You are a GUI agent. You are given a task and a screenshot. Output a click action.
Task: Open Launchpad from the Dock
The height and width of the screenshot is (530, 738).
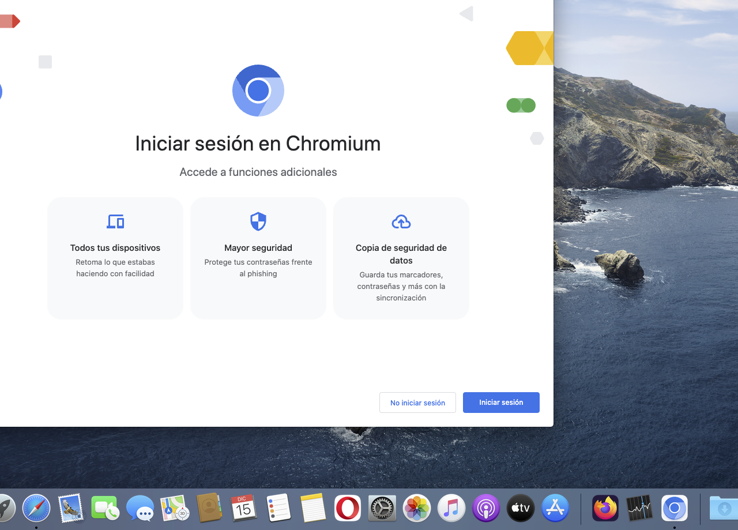(x=6, y=509)
